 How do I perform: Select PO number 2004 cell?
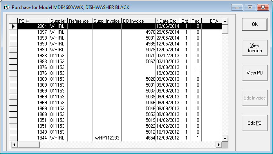click(x=33, y=26)
